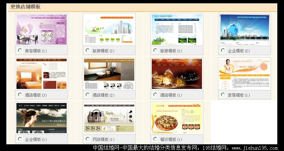Click the 旅游模板(2) skyline preview image
Viewport: 284px width, 151px height.
109,30
